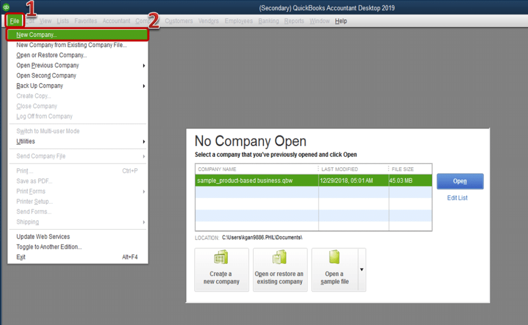
Task: Expand the "Utilities" submenu
Action: tap(143, 141)
